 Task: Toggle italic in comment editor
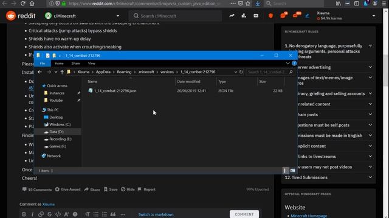pyautogui.click(x=32, y=214)
